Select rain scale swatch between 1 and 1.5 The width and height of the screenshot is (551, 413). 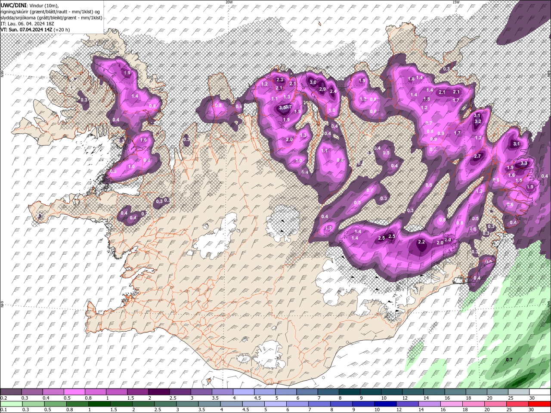(x=99, y=404)
